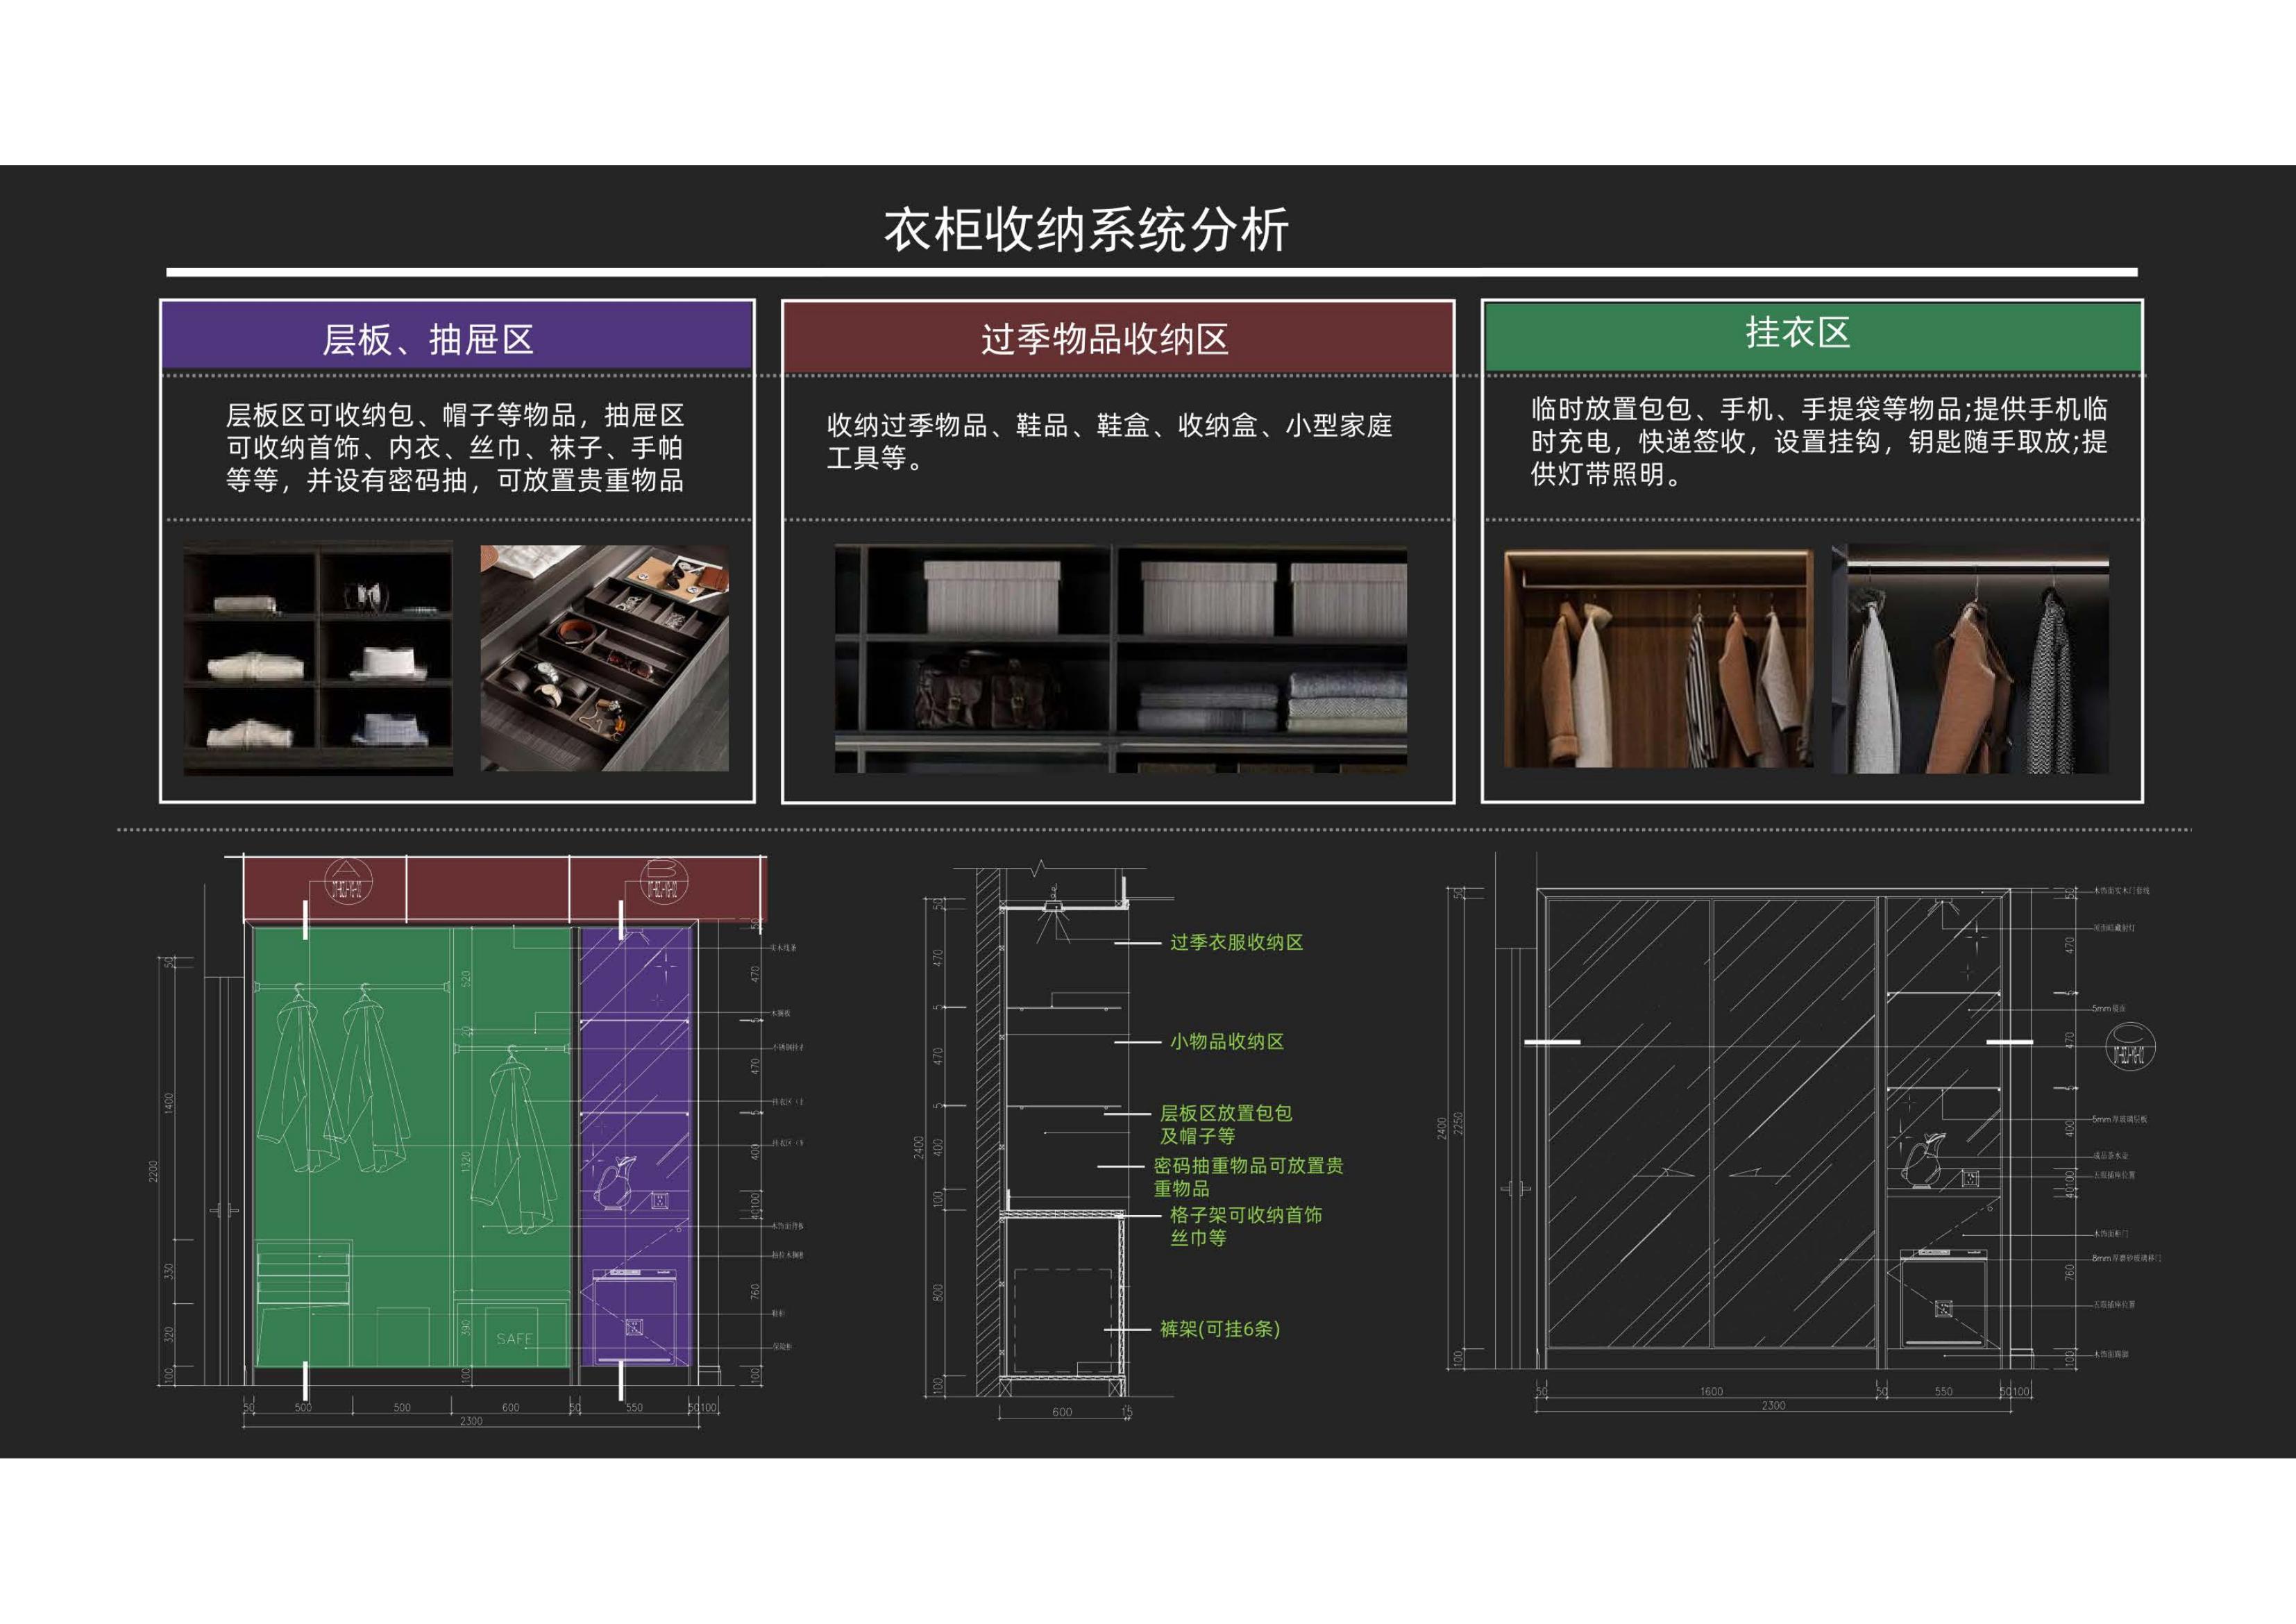The image size is (2296, 1624).
Task: Open the storage boxes and blankets photo
Action: (1120, 658)
